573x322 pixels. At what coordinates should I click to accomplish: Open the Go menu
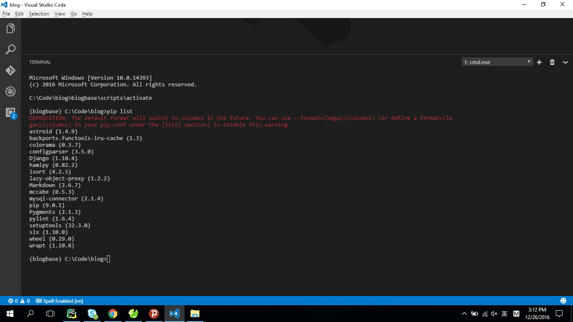click(73, 13)
